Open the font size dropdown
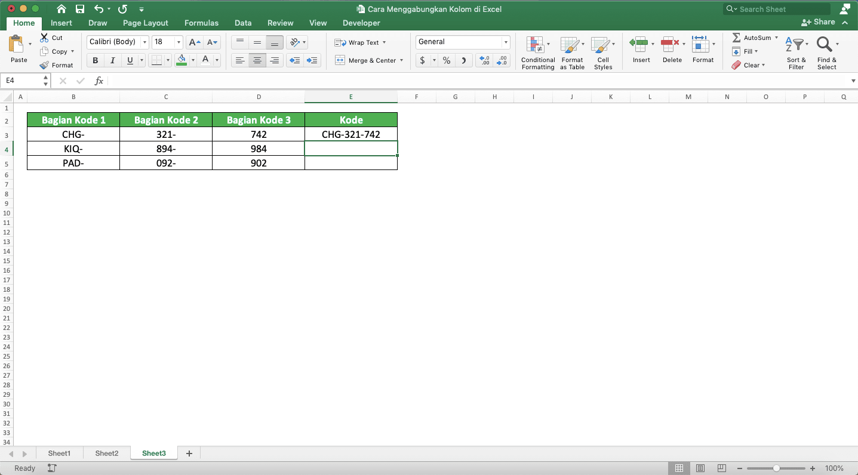858x475 pixels. (x=179, y=42)
